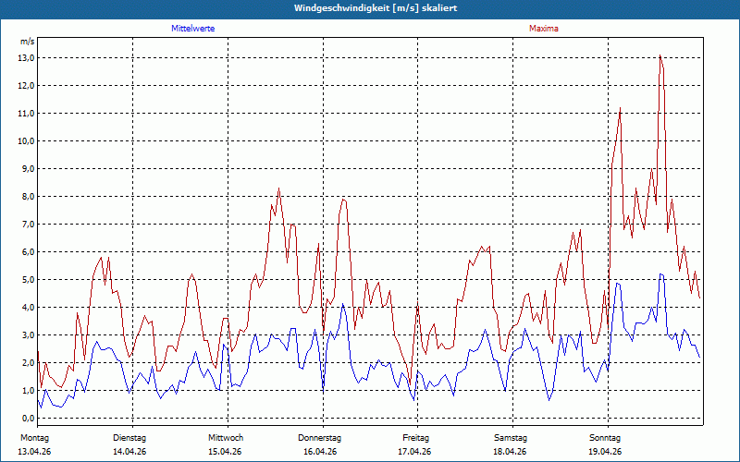This screenshot has width=740, height=462.
Task: Click the date 18.04.26
Action: click(510, 452)
